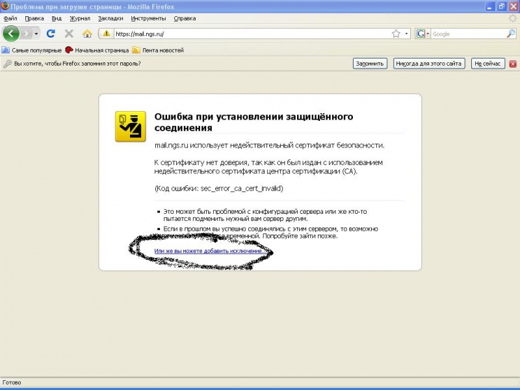This screenshot has height=390, width=520.
Task: Open the Google search engine selector
Action: (423, 34)
